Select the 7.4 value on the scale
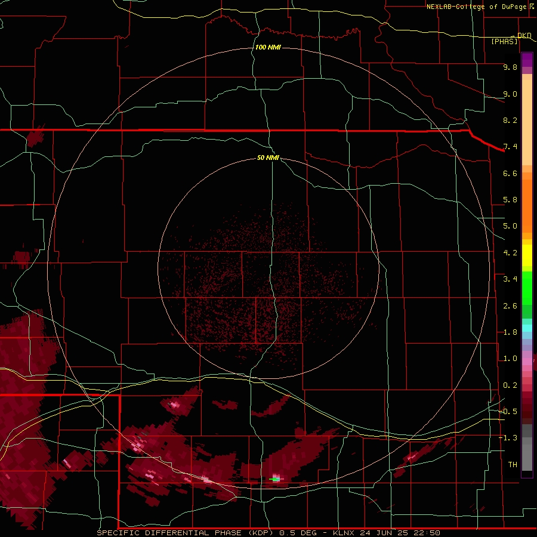This screenshot has width=537, height=537. coord(510,147)
